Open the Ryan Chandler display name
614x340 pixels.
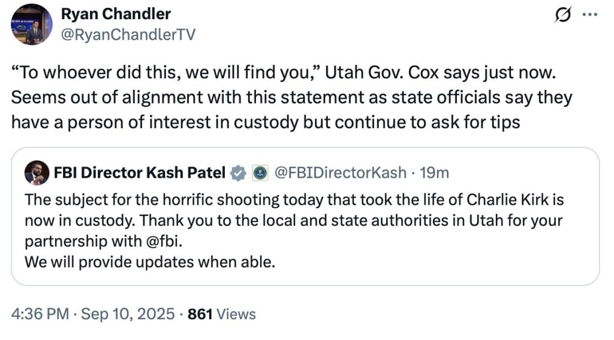tap(116, 14)
